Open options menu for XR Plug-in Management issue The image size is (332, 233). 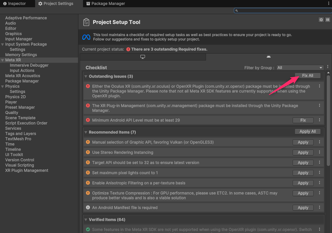click(320, 106)
